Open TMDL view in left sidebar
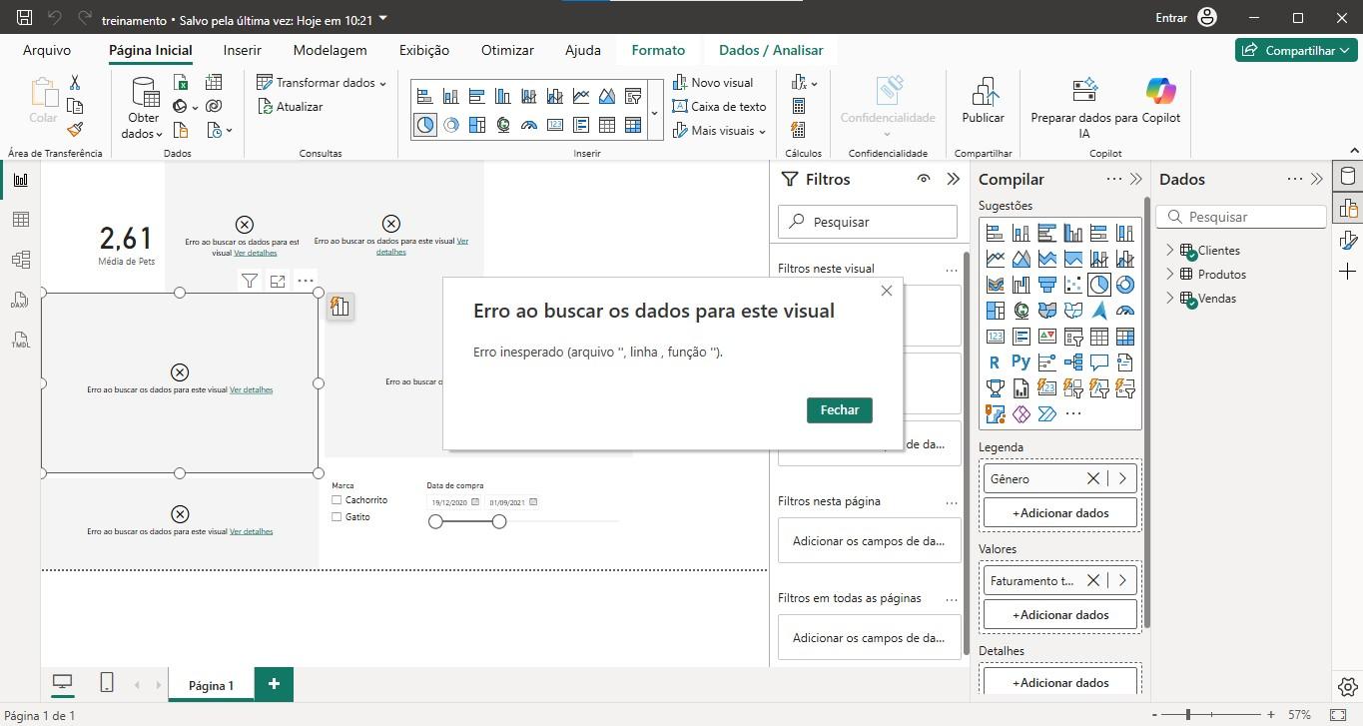Screen dimensions: 1363x726 (20, 340)
